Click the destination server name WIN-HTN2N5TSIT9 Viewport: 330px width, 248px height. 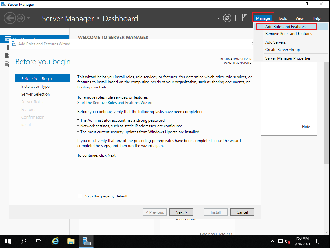click(x=237, y=63)
